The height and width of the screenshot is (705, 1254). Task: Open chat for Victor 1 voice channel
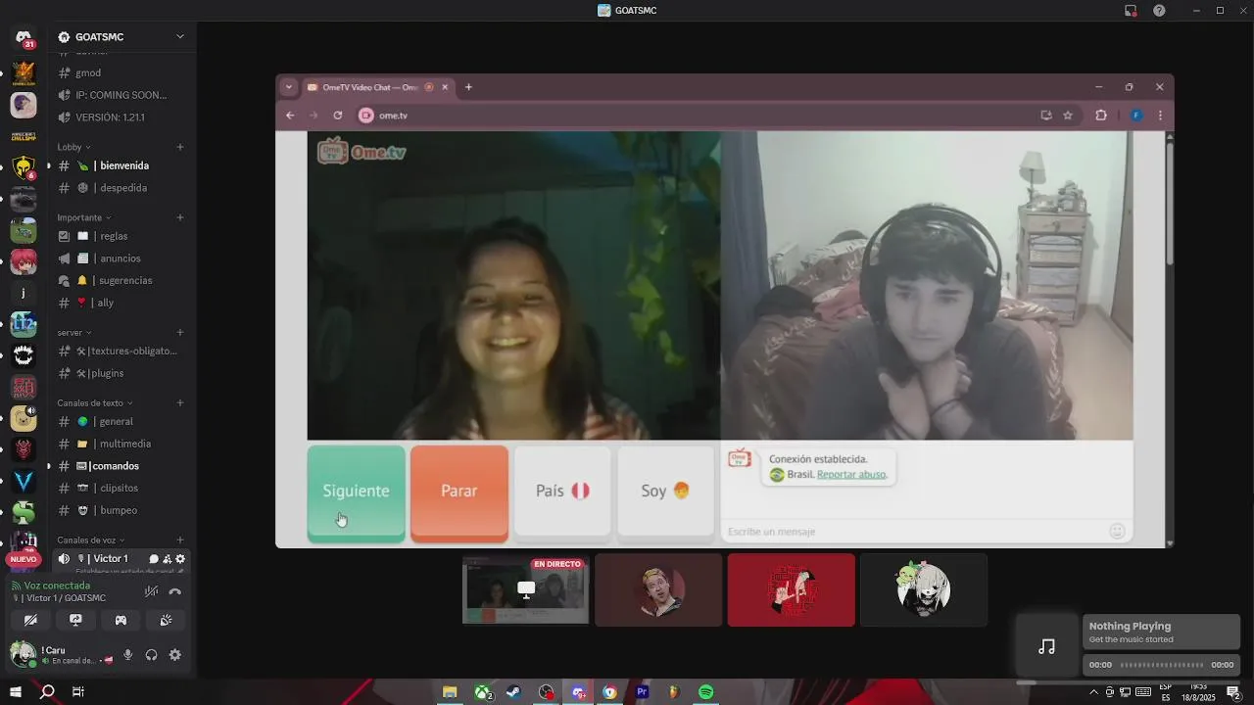coord(154,559)
